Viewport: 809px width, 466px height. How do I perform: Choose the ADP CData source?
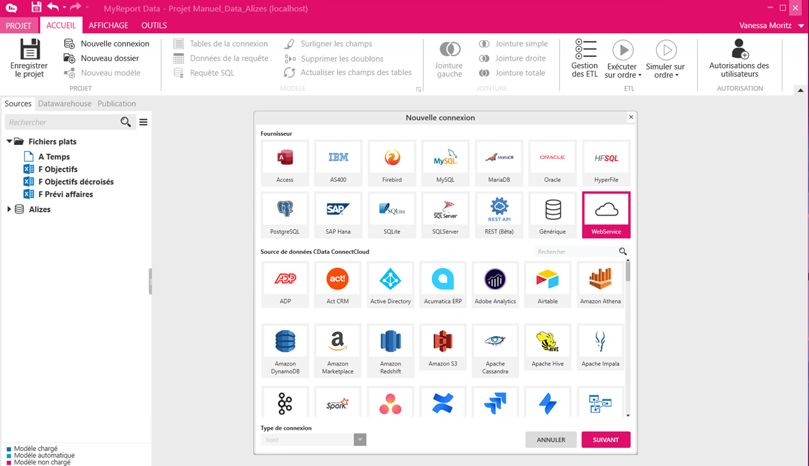(285, 284)
